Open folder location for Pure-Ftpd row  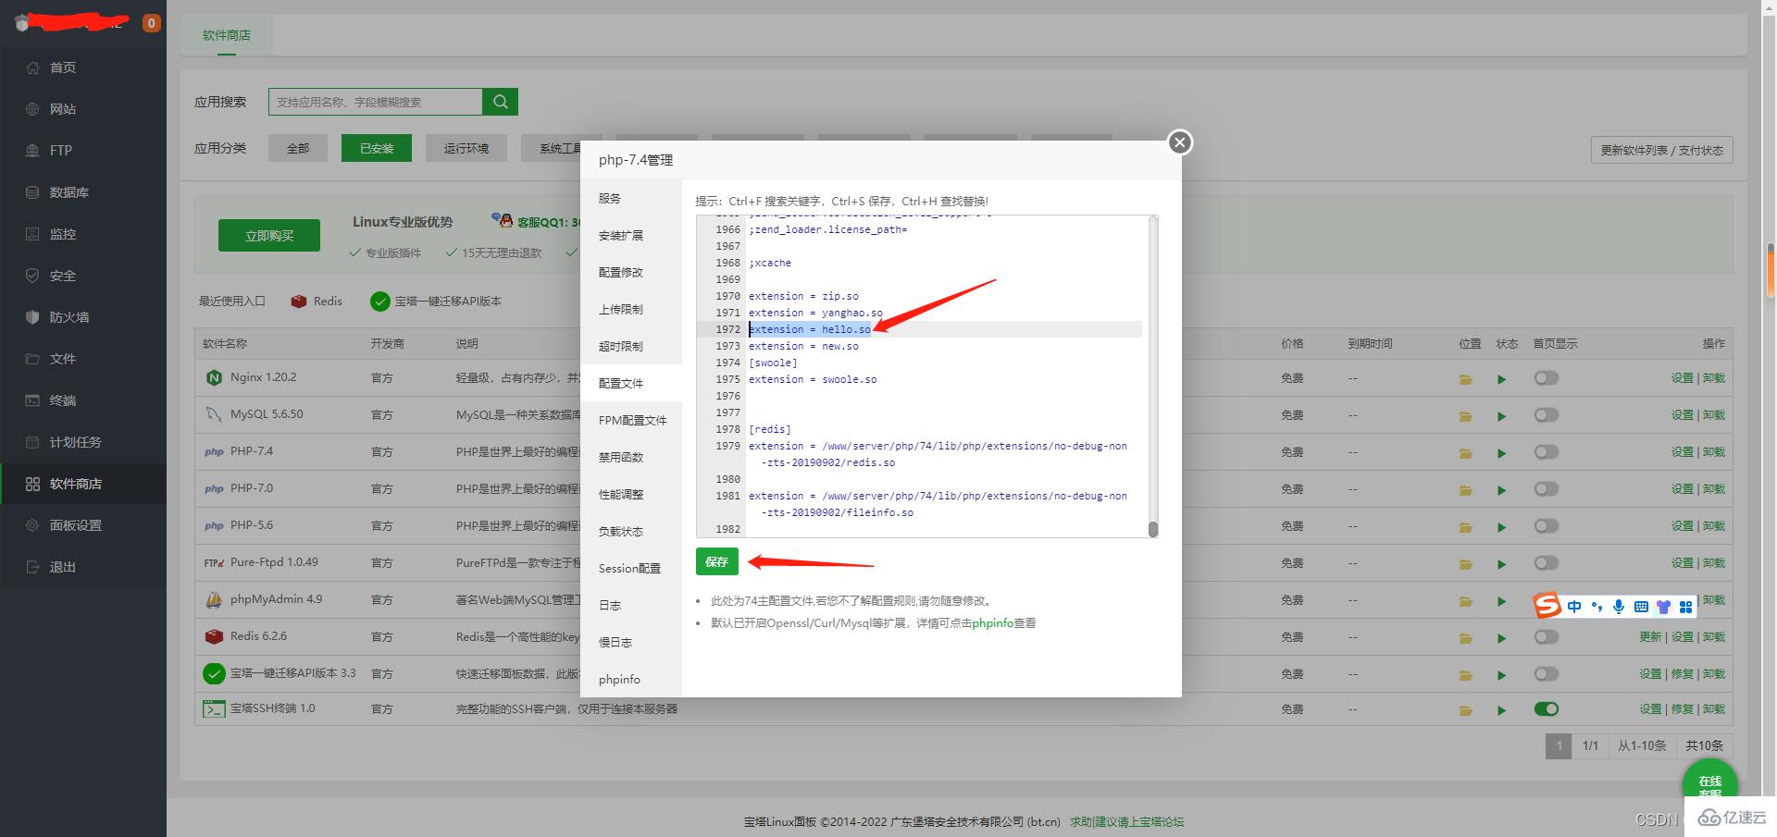pos(1466,564)
